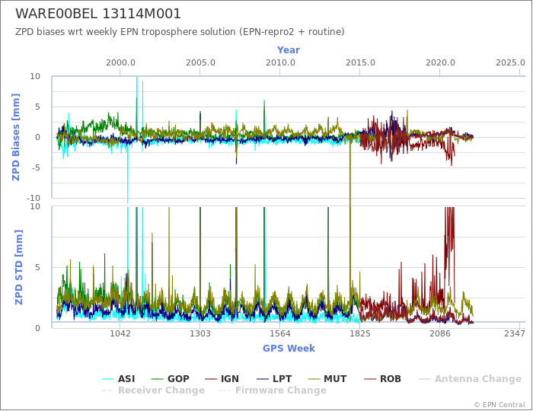
Task: Click the ZPD biases subtitle text
Action: tap(180, 32)
